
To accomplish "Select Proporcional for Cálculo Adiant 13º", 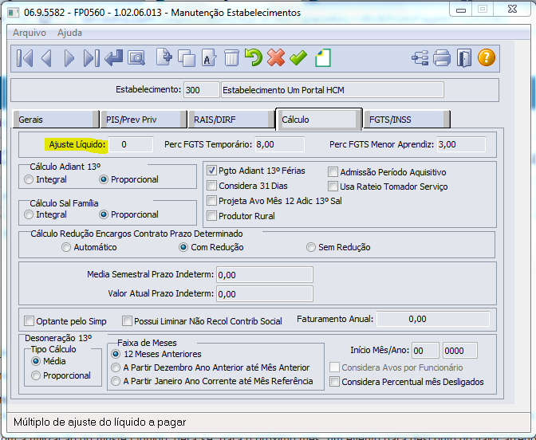I will (x=104, y=179).
